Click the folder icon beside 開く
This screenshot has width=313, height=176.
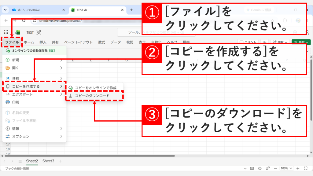click(8, 68)
